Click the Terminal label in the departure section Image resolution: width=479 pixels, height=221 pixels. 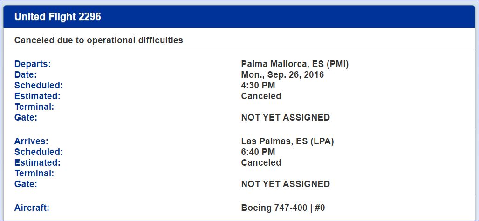(34, 107)
